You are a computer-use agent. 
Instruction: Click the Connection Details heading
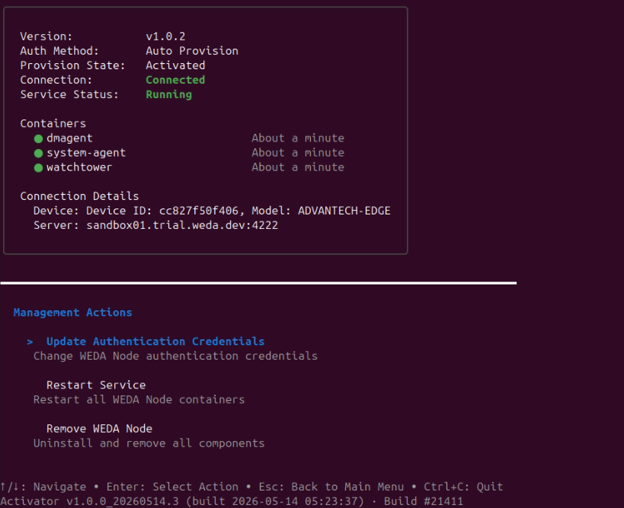(x=79, y=196)
